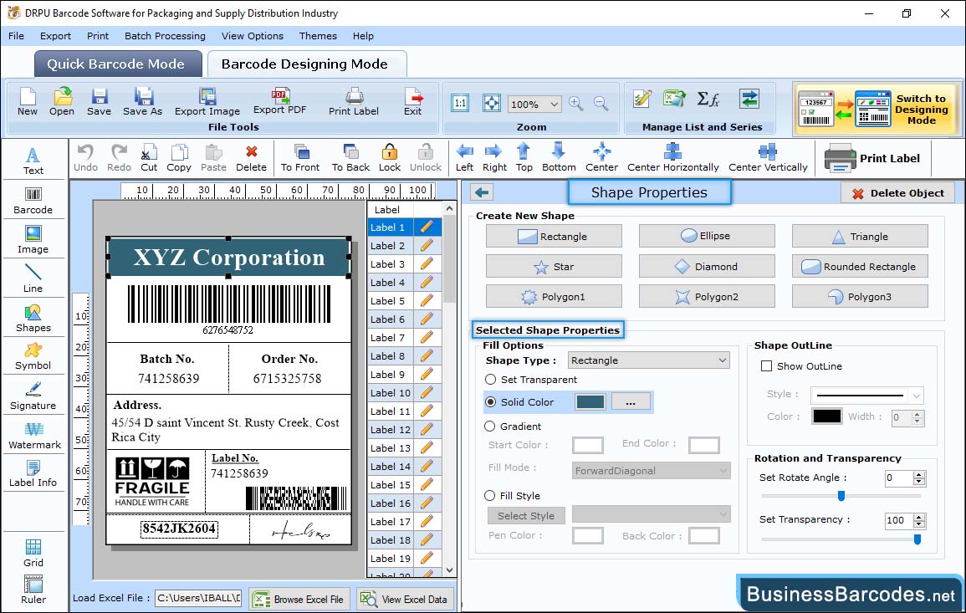Click the back arrow in Shape Properties

(x=482, y=192)
